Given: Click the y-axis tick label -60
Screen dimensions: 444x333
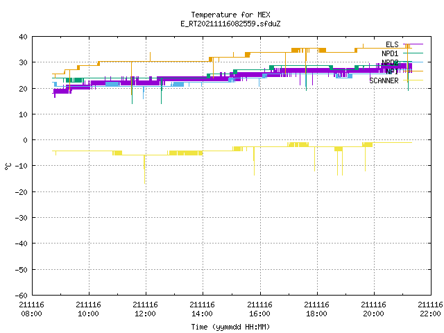Looking at the screenshot, I should click(x=22, y=296).
